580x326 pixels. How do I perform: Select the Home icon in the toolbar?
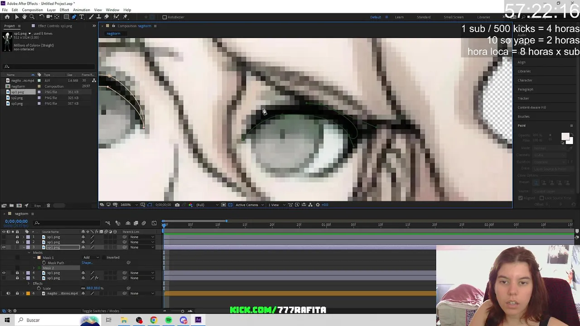[7, 17]
